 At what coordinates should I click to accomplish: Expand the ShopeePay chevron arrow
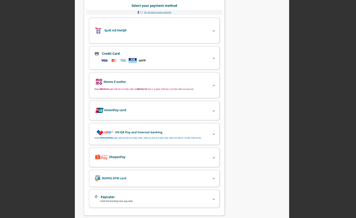pyautogui.click(x=214, y=158)
